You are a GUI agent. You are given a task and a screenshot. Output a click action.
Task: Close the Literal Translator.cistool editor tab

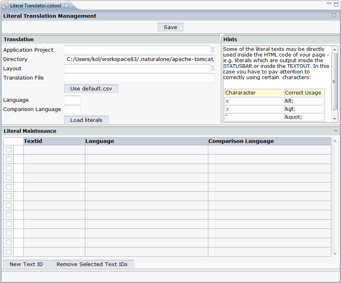click(66, 5)
